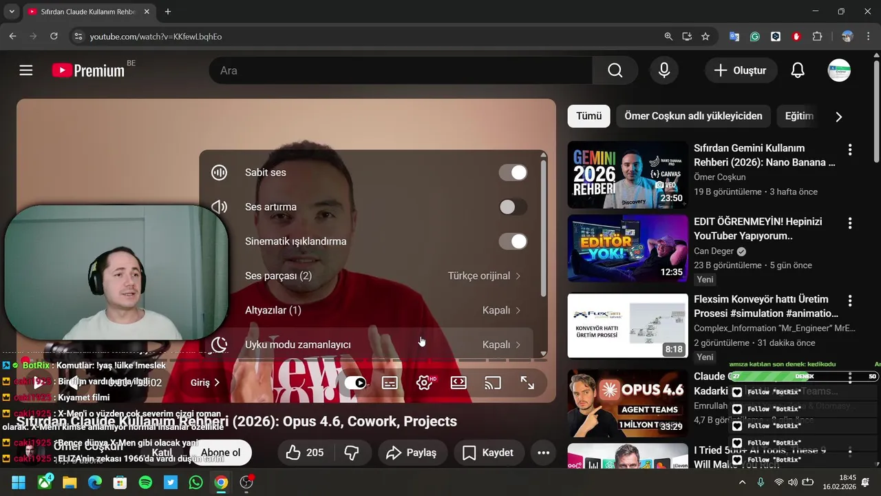Toggle subtitles button in player

coord(390,383)
